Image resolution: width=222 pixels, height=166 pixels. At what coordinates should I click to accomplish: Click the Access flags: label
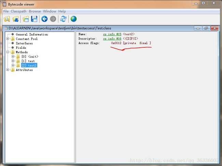coord(89,43)
